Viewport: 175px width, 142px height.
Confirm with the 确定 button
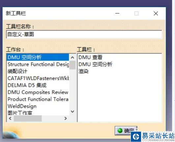pos(126,131)
